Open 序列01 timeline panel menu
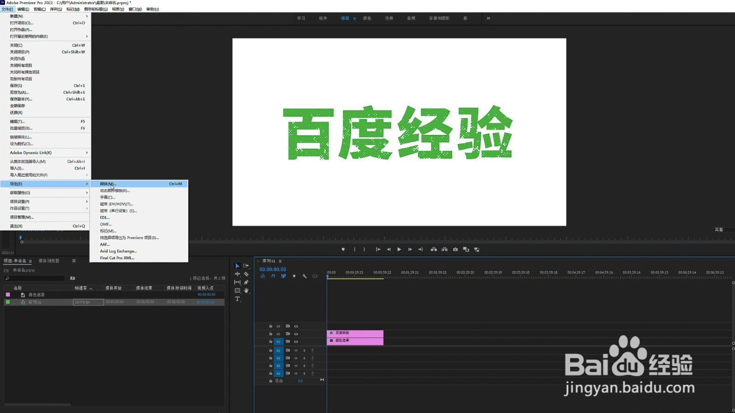 (x=280, y=261)
